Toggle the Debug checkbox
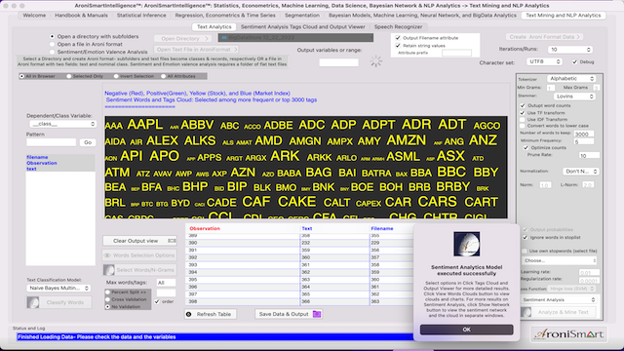The image size is (624, 351). coord(574,61)
